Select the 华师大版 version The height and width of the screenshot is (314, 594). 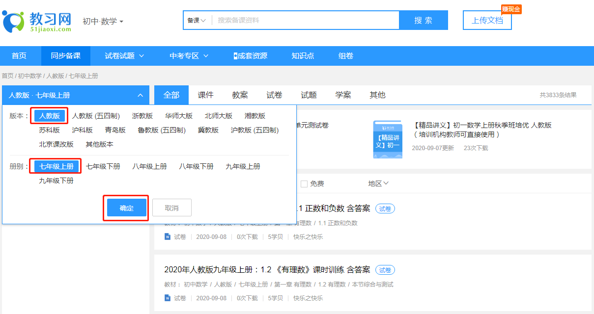pos(179,116)
